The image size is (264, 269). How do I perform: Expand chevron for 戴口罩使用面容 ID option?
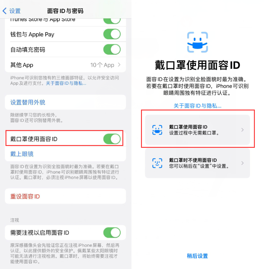[x=242, y=130]
